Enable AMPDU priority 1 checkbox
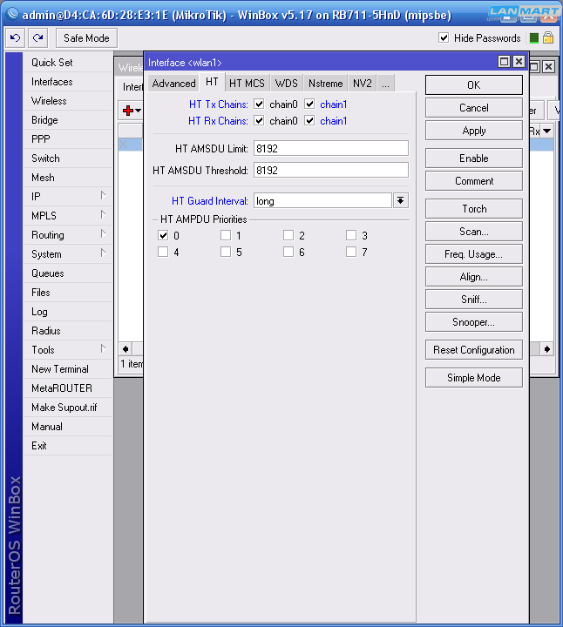Screen dimensions: 563x627 click(x=226, y=235)
